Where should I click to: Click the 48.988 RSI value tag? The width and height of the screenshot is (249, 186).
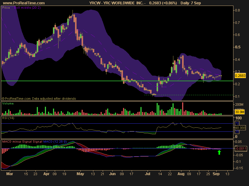pyautogui.click(x=240, y=127)
